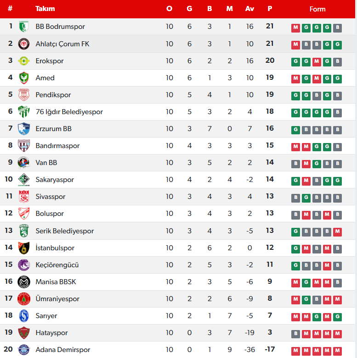The width and height of the screenshot is (357, 358).
Task: Open the 76 Iğdır Belediyespor link
Action: pos(69,112)
